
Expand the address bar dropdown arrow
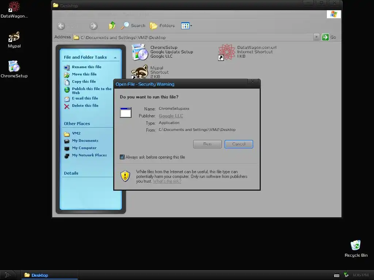coord(316,37)
